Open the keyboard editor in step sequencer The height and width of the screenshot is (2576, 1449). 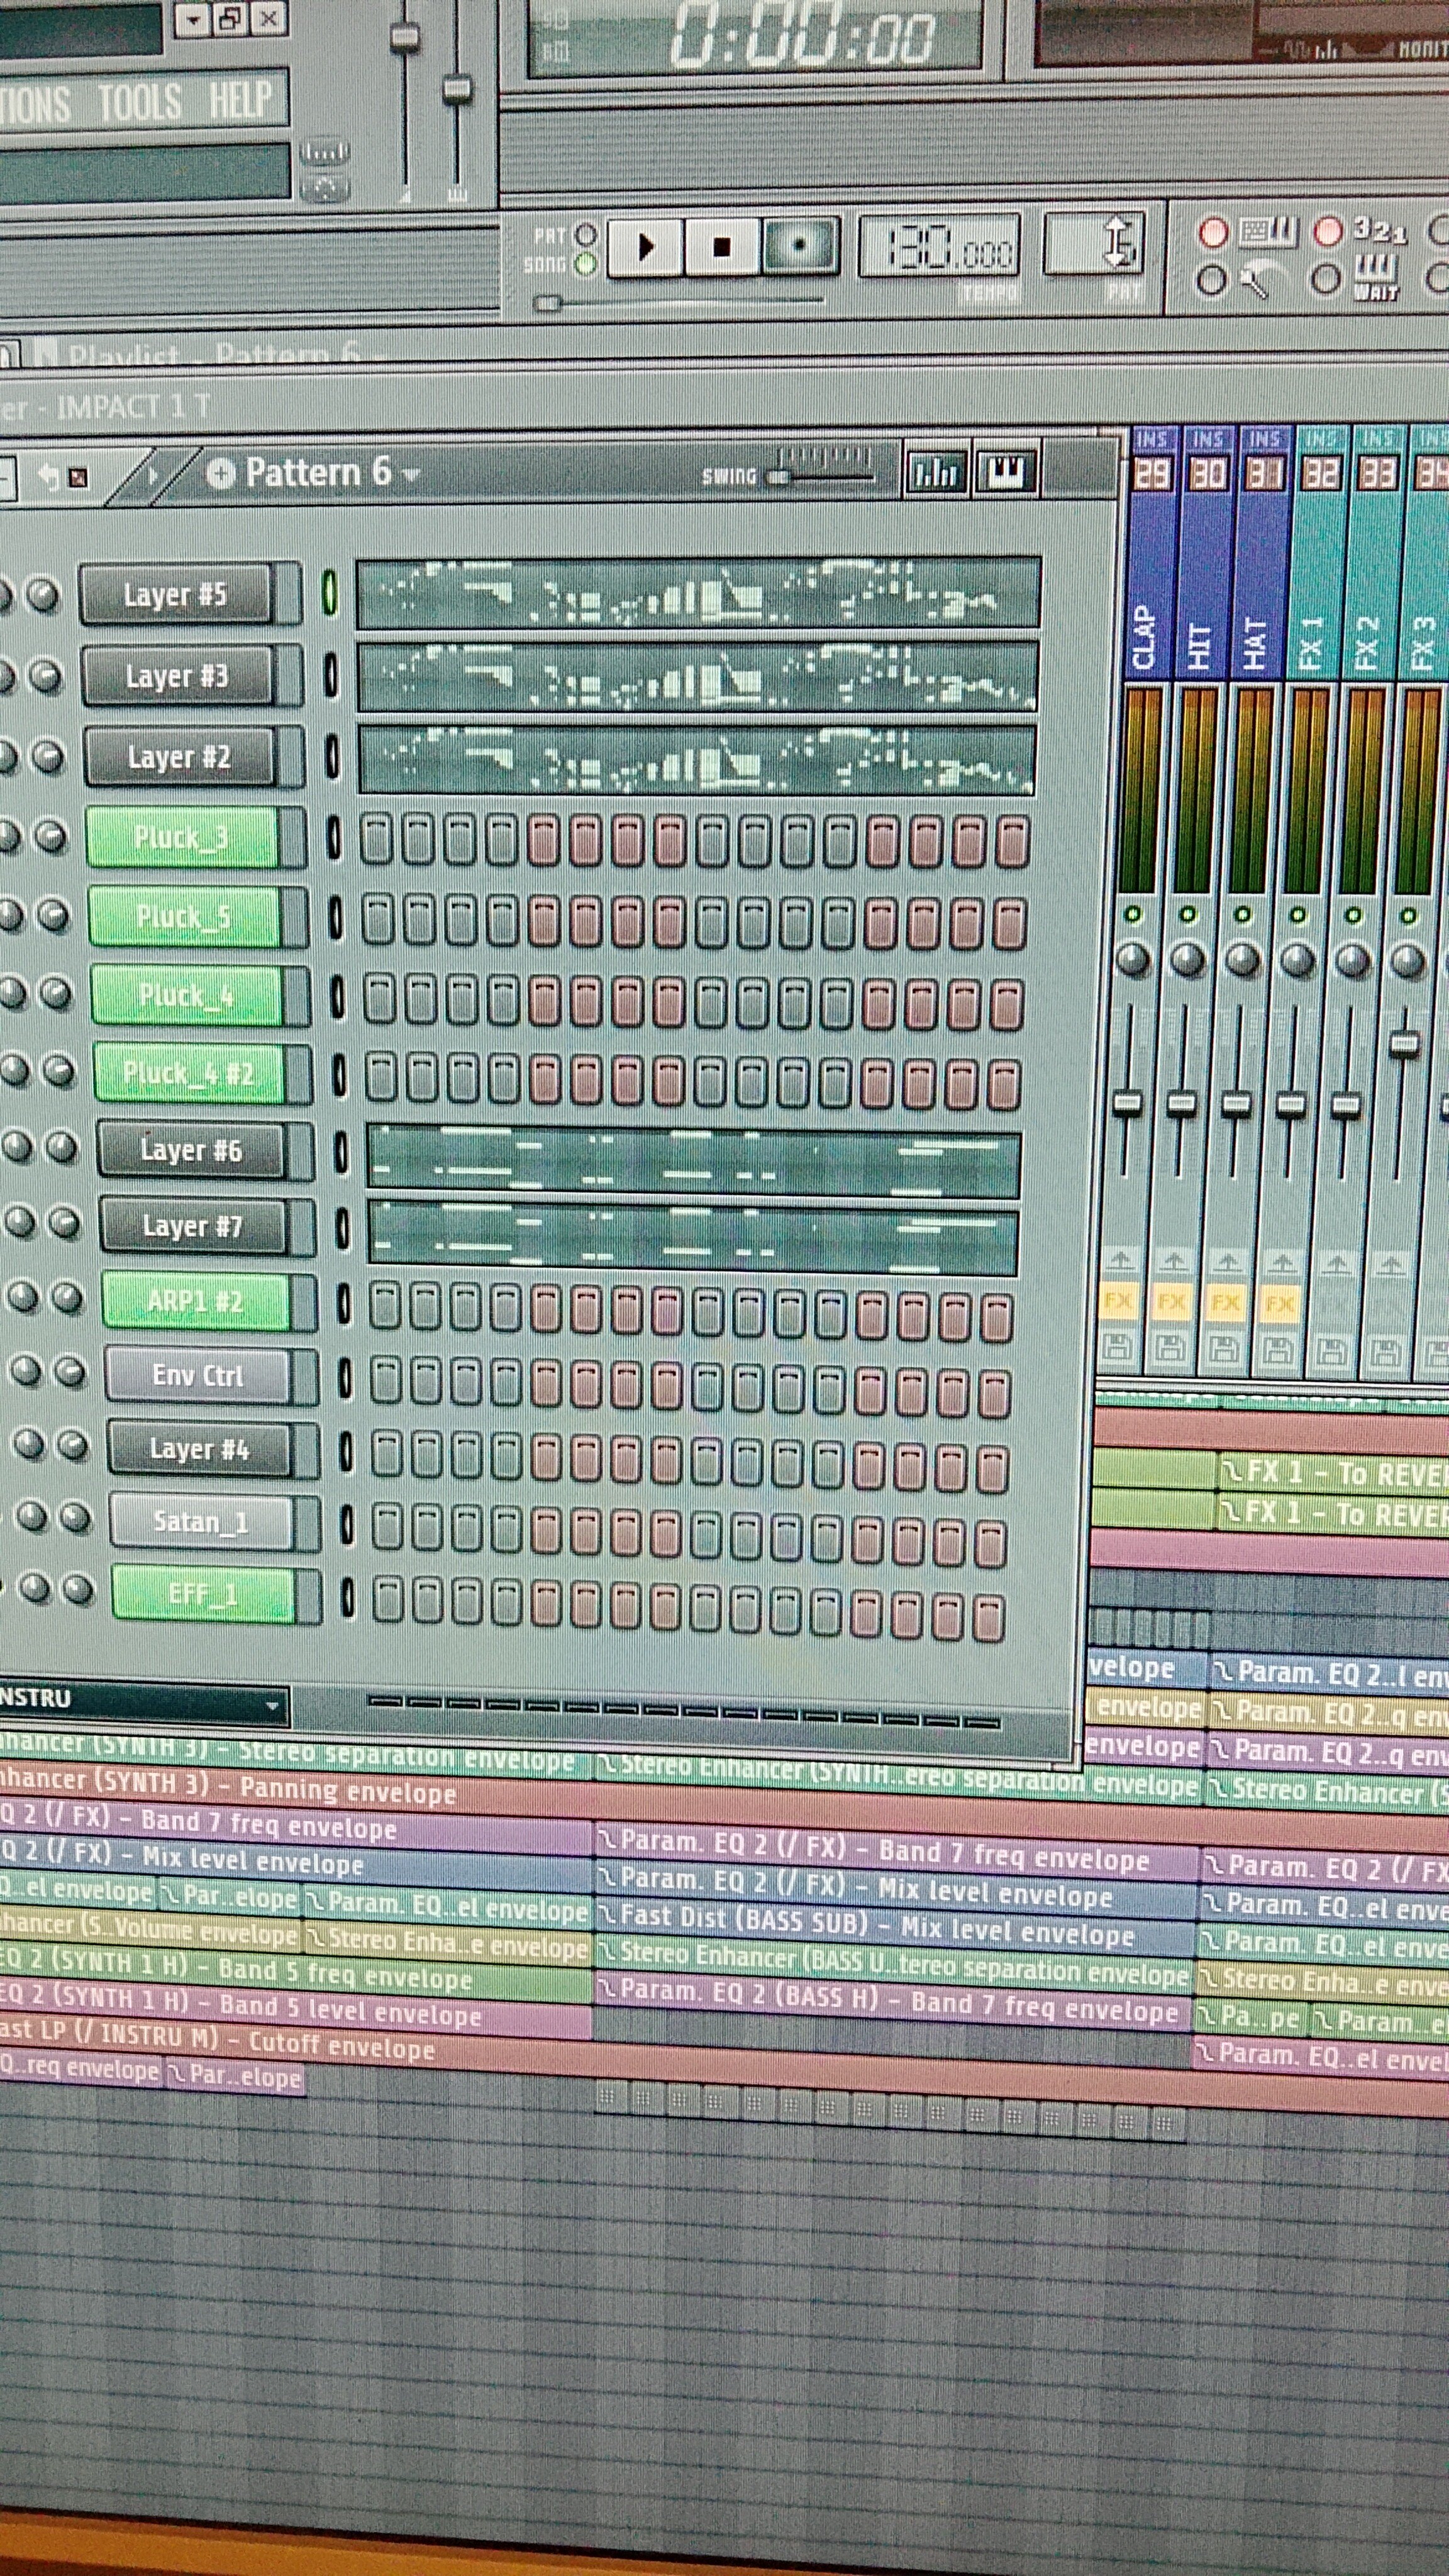point(1005,472)
